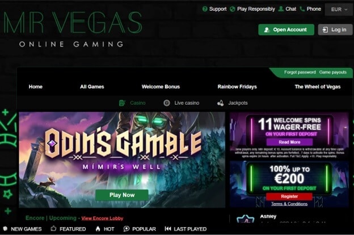Image resolution: width=354 pixels, height=235 pixels.
Task: Show Hot games flame icon
Action: tap(98, 229)
